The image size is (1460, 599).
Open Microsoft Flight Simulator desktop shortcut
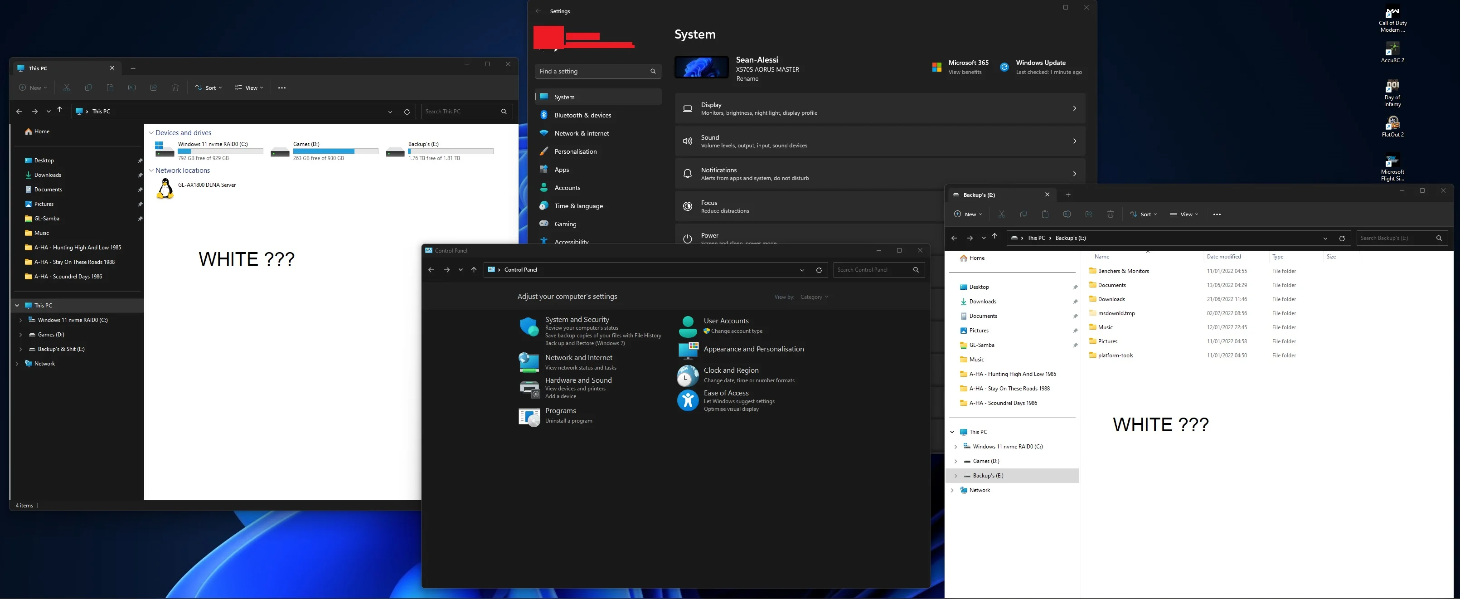[1392, 167]
